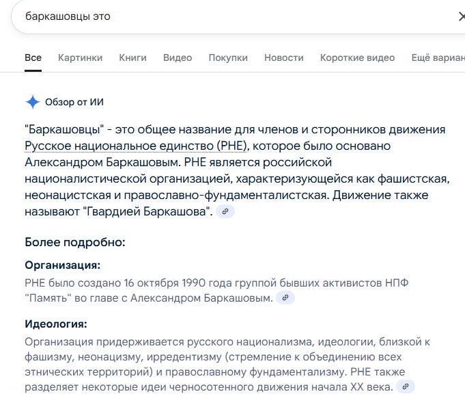The image size is (465, 396).
Task: Expand the 'Ещё варианты' menu
Action: (438, 57)
